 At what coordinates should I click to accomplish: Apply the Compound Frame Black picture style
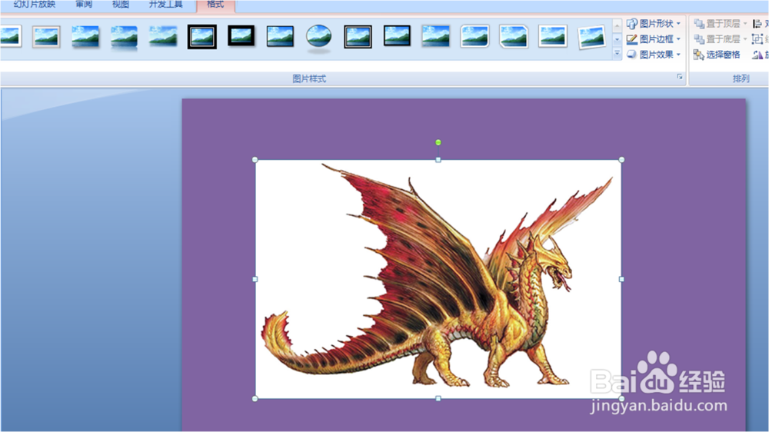click(x=358, y=37)
